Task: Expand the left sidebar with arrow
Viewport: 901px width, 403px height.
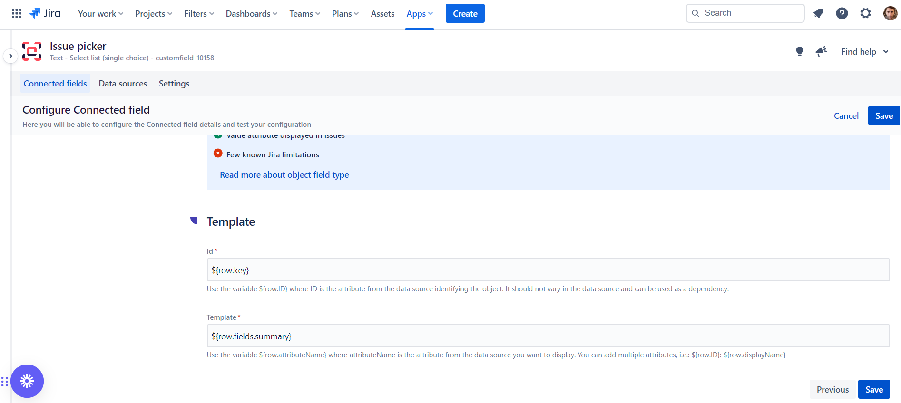Action: [x=10, y=56]
